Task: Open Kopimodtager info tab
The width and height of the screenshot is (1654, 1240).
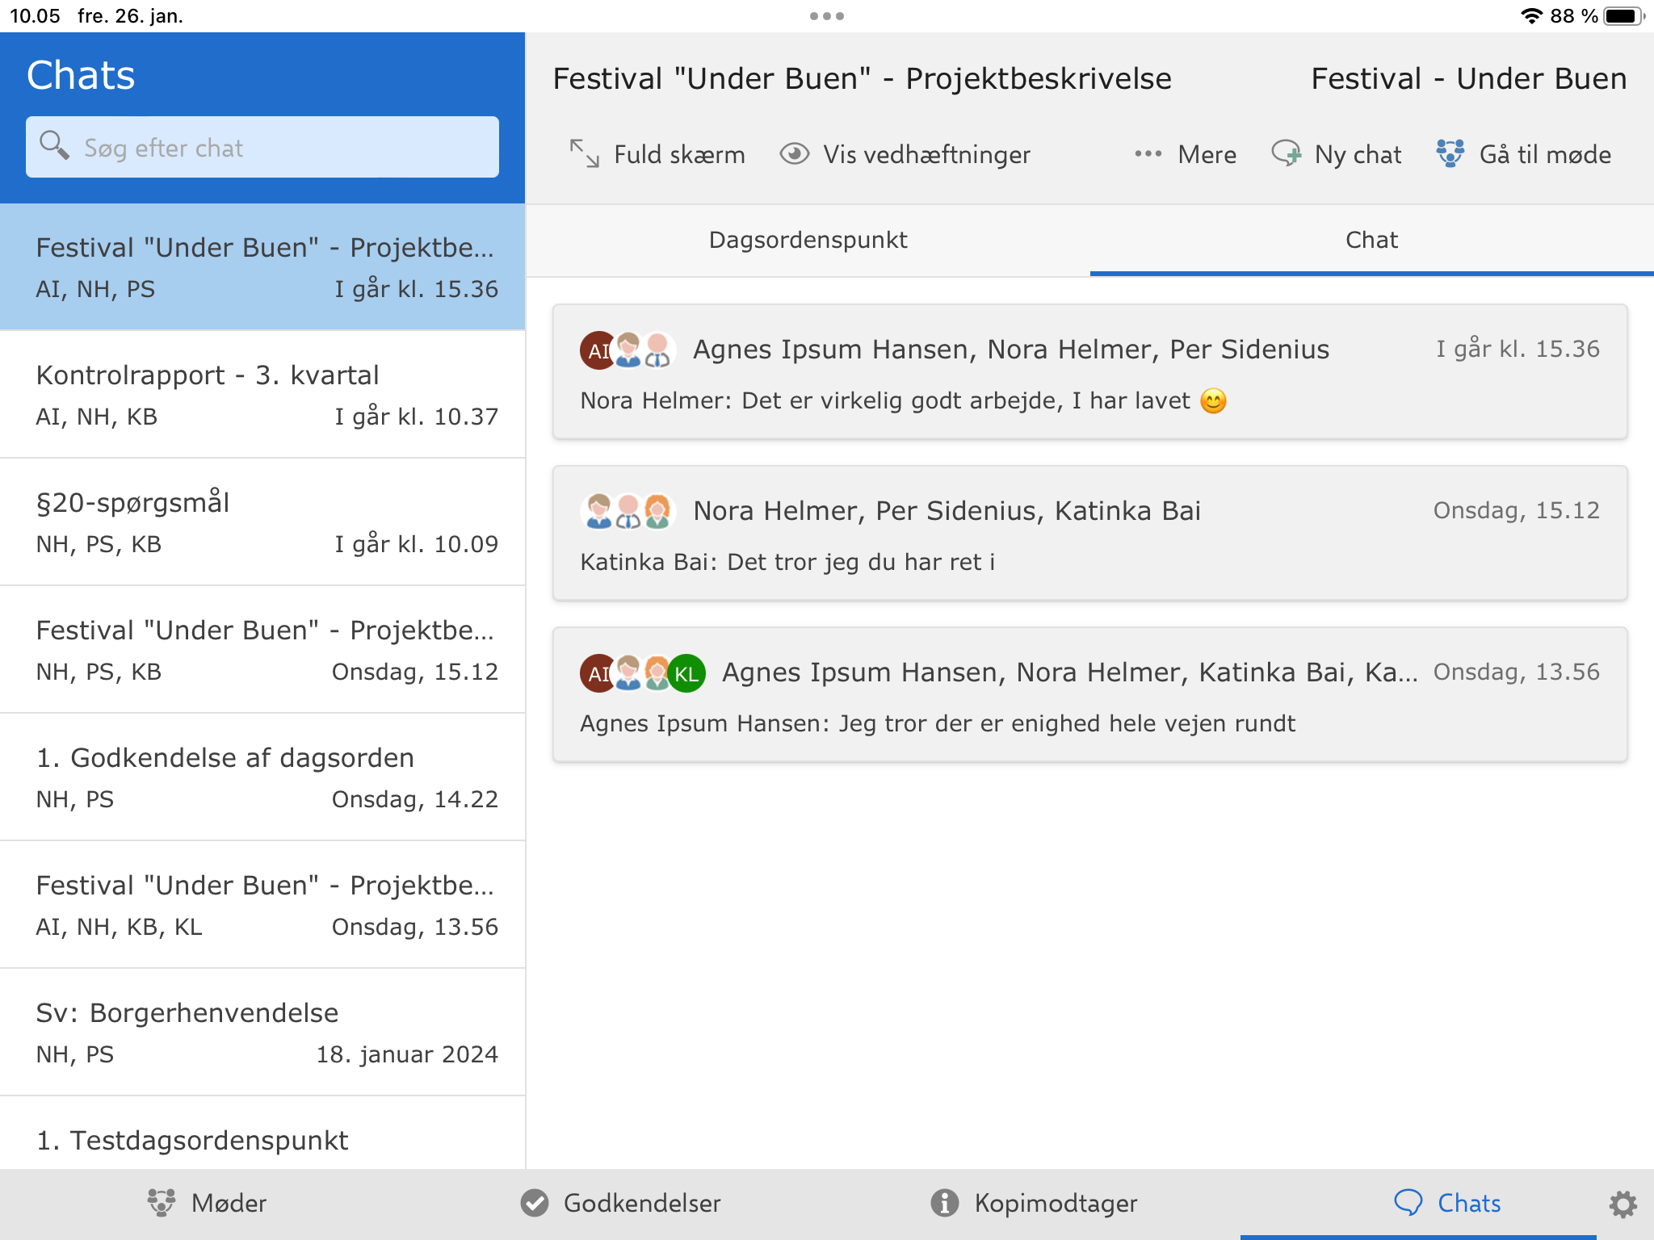Action: (x=1034, y=1204)
